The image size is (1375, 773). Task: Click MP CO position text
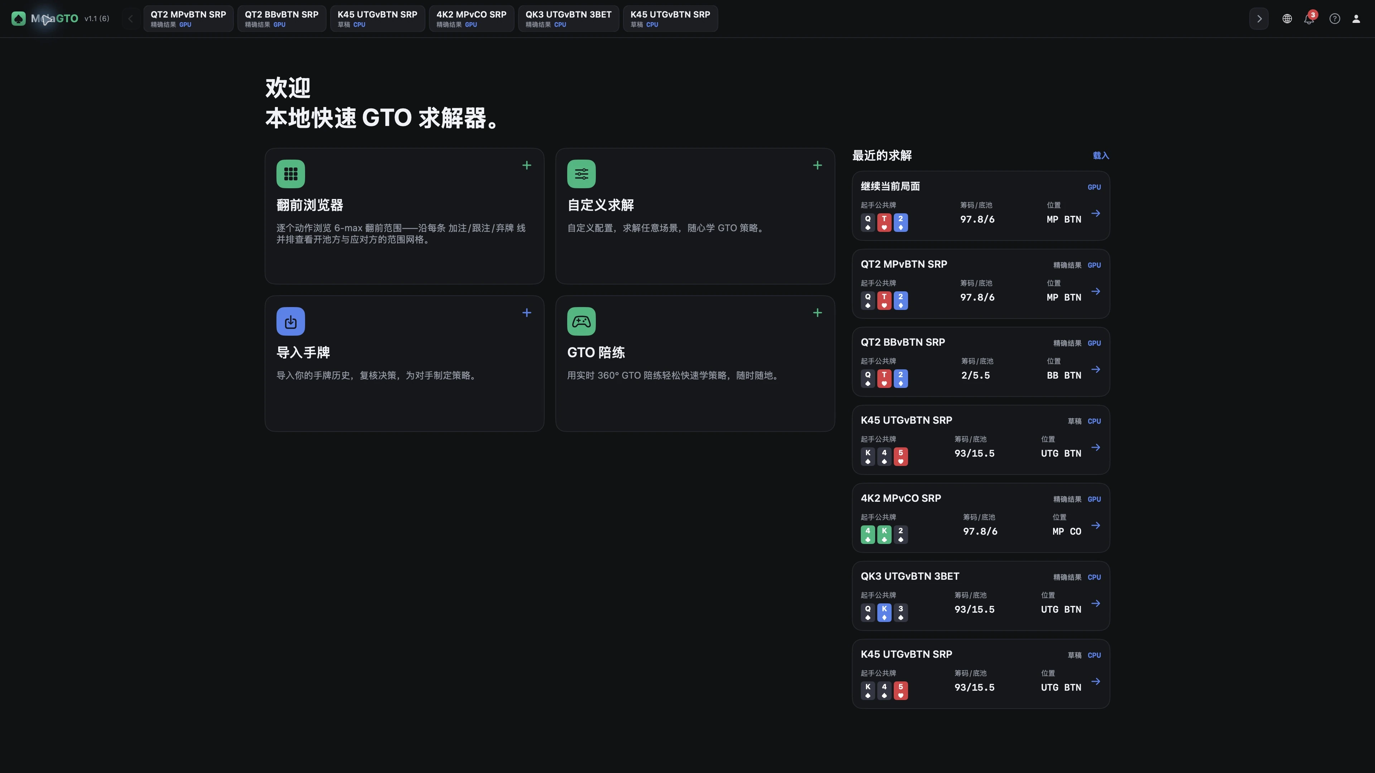coord(1066,531)
